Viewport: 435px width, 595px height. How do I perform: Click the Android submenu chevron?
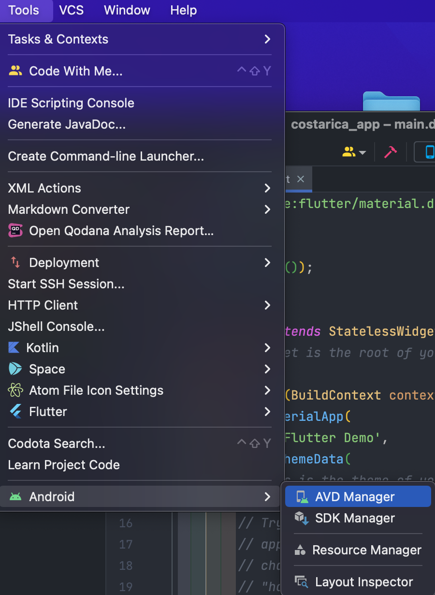click(267, 497)
